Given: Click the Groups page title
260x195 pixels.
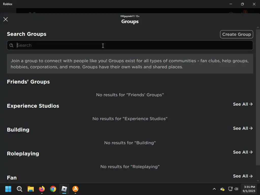Looking at the screenshot, I should (130, 22).
